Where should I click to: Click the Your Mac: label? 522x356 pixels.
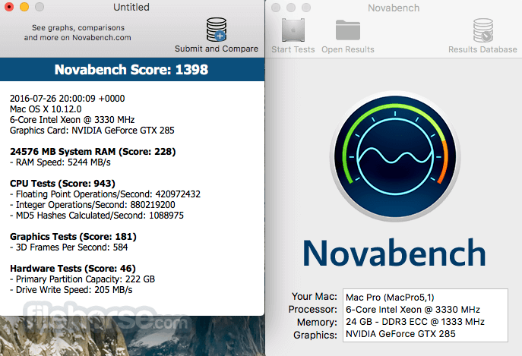coord(315,297)
